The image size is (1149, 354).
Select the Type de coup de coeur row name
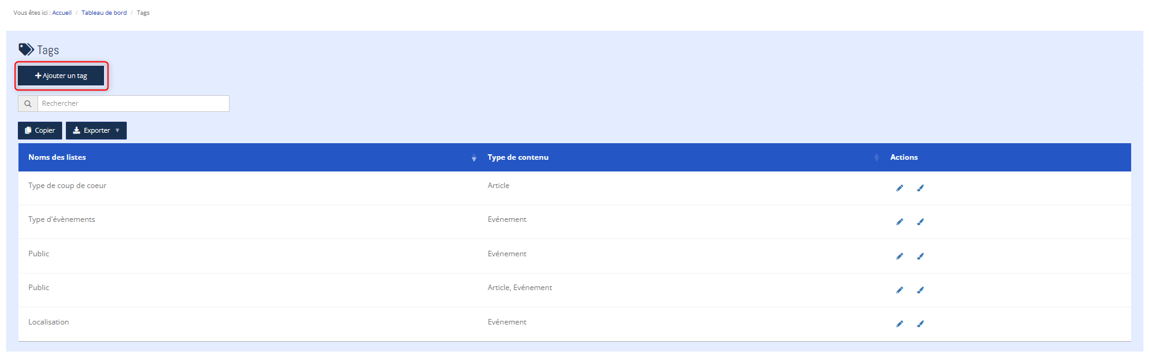click(67, 186)
